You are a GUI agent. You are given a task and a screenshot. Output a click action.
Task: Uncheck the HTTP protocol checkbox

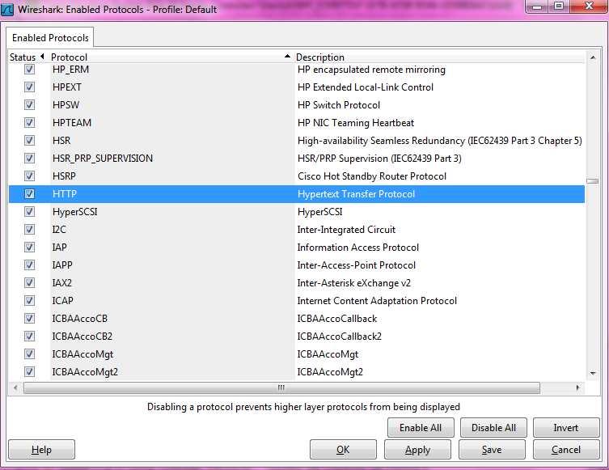tap(29, 194)
